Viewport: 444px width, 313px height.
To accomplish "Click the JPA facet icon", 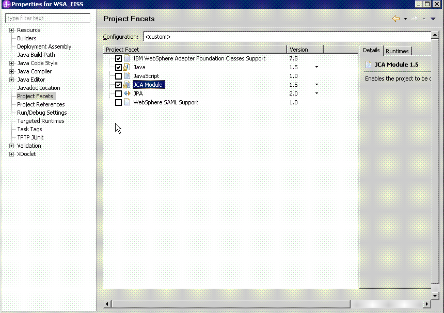I will [x=127, y=93].
